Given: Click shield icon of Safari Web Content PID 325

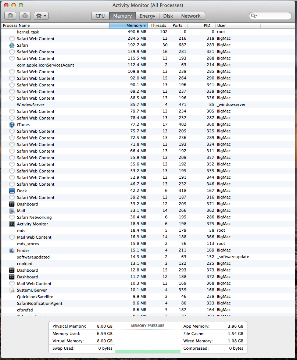Looking at the screenshot, I should pos(12,131).
